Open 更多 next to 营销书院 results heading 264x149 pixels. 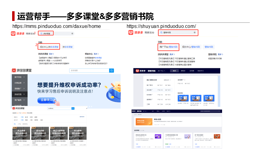click(x=220, y=54)
